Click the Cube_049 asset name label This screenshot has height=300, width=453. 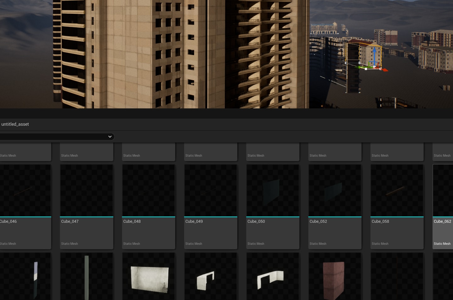194,221
